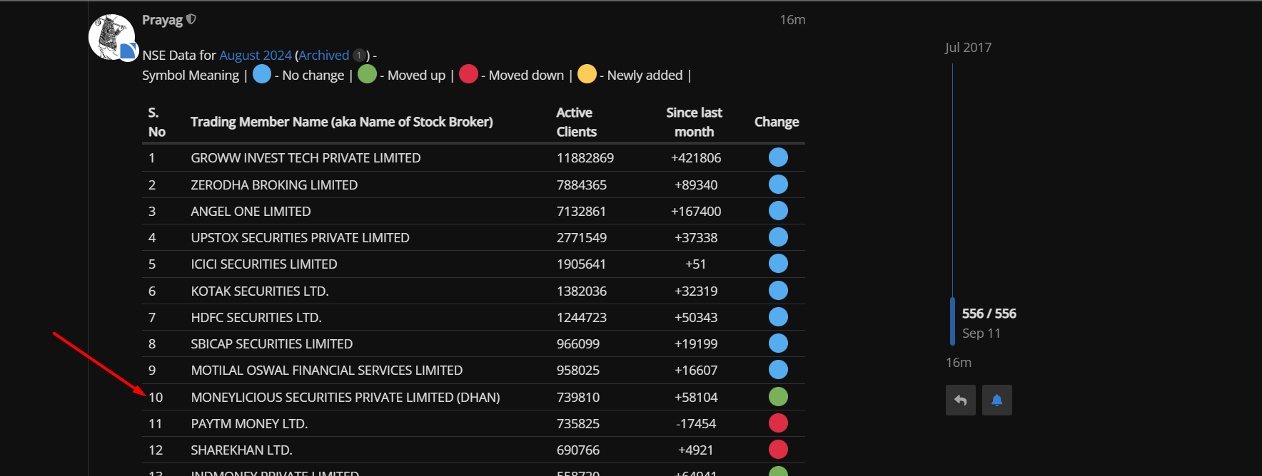This screenshot has height=476, width=1262.
Task: Click the blue dot in MOTILAL OSWAL row
Action: tap(778, 370)
